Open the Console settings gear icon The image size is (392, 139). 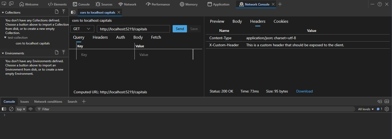tap(387, 109)
